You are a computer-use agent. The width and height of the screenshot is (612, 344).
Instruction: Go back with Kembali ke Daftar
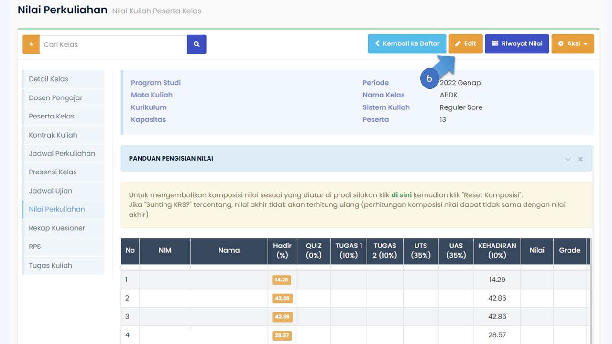[x=407, y=43]
